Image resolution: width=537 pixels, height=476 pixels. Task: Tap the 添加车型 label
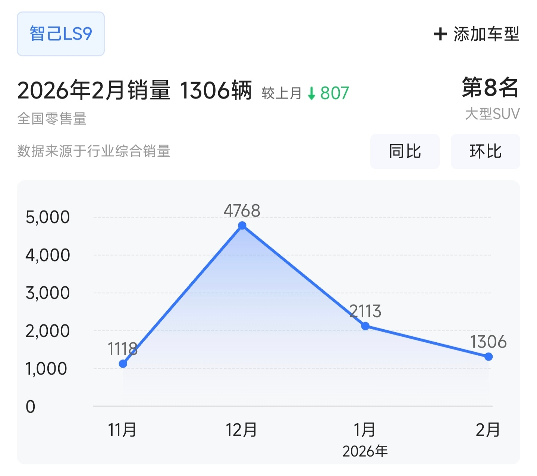click(486, 34)
